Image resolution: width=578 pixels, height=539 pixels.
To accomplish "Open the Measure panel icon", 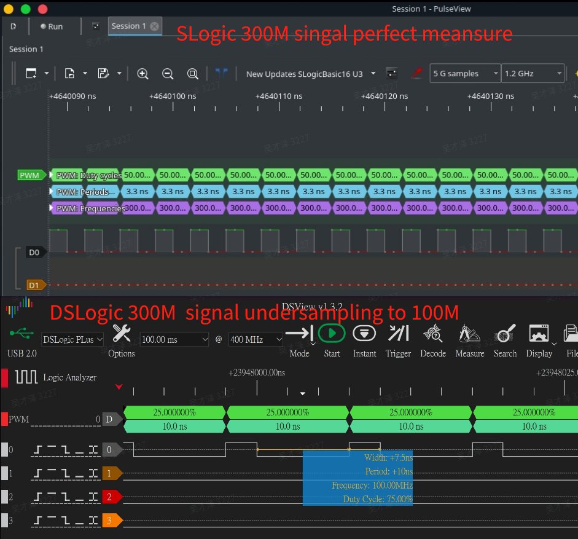I will 469,333.
